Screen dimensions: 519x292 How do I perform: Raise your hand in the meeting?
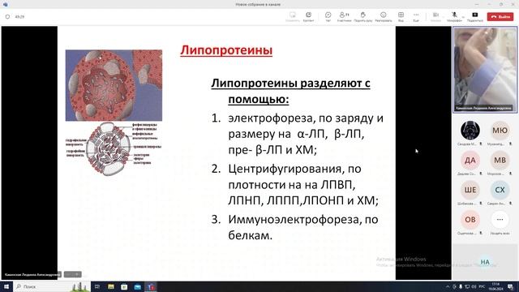362,16
